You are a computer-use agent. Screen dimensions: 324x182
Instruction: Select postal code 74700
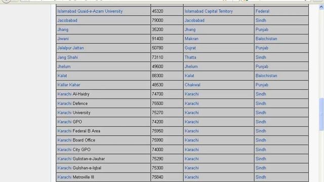(157, 94)
